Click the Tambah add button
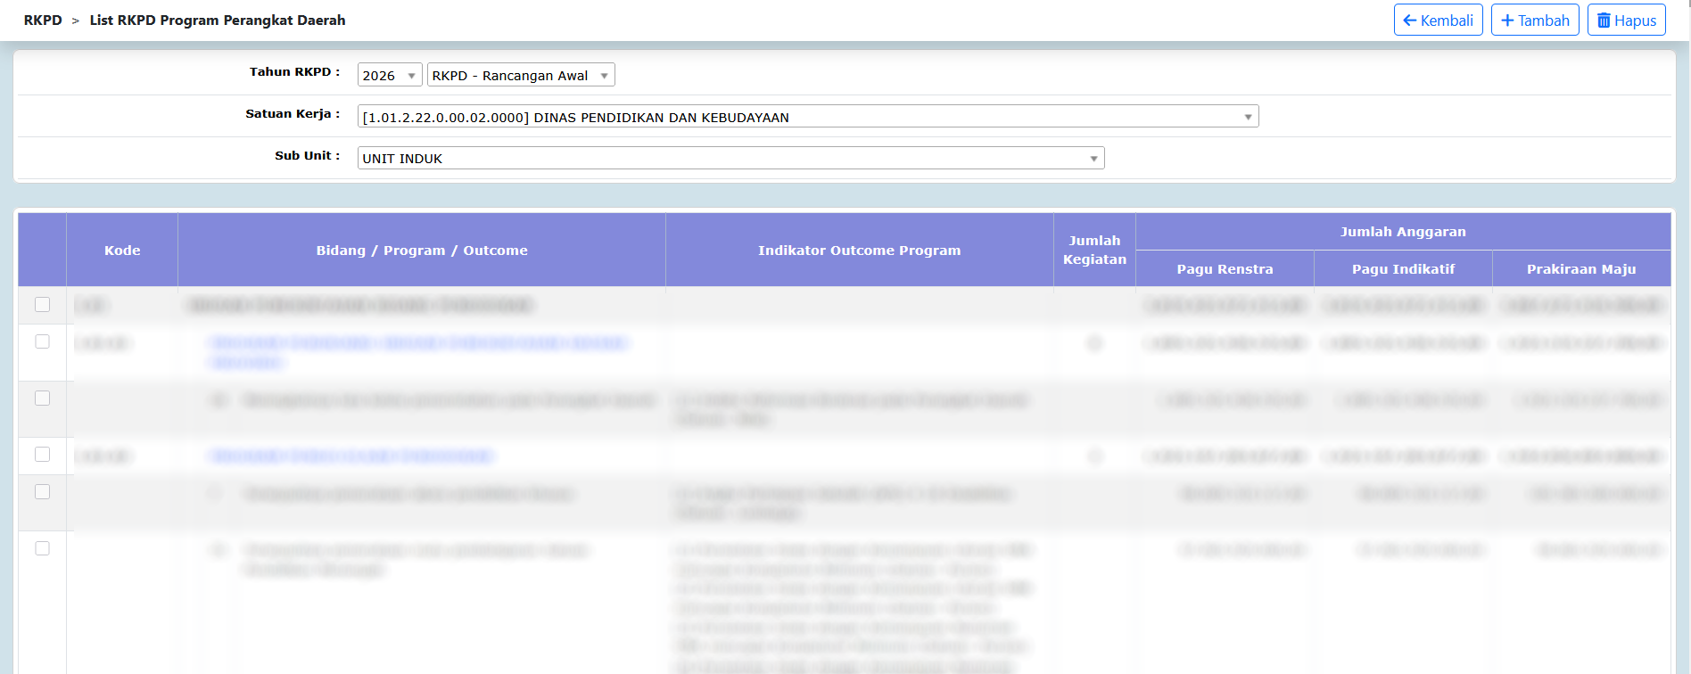 coord(1535,20)
